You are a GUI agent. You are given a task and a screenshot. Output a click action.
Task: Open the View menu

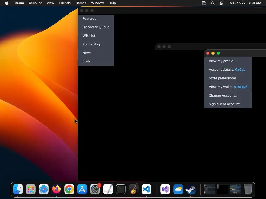tap(50, 3)
